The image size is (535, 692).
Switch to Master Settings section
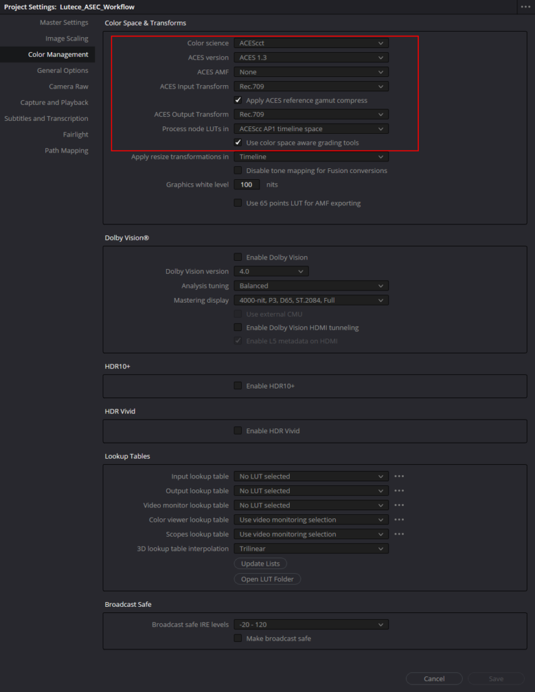(x=63, y=23)
